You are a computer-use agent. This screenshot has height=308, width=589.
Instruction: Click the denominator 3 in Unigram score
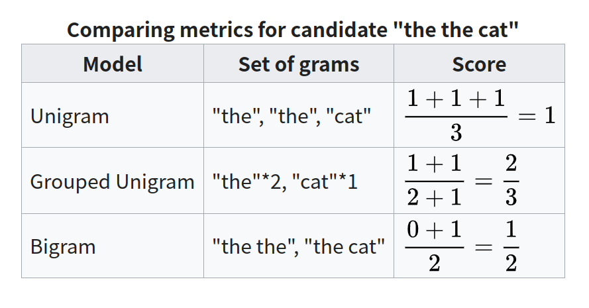456,132
